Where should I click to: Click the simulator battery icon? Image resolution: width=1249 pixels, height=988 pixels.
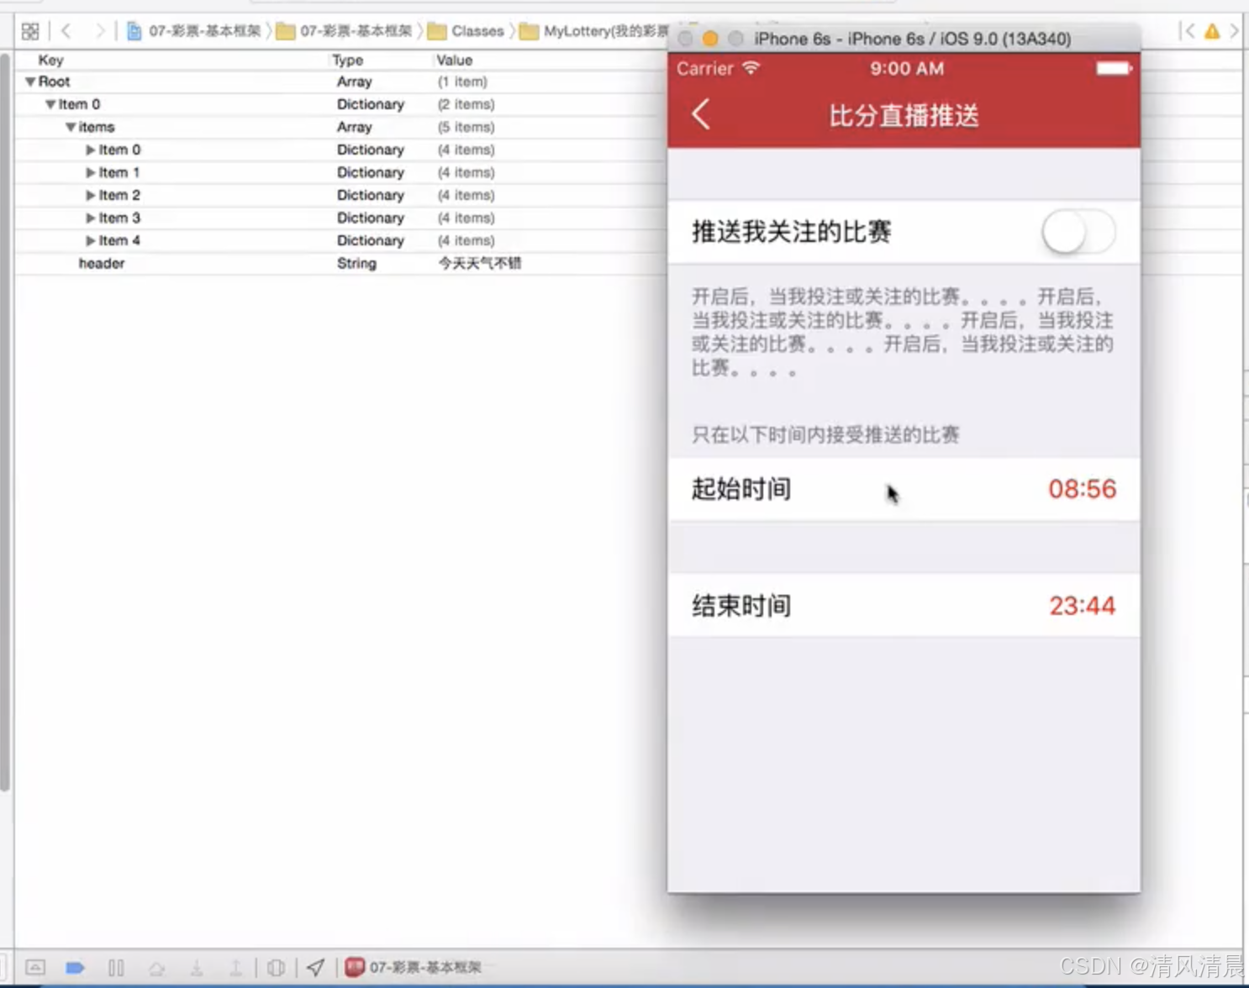tap(1114, 68)
